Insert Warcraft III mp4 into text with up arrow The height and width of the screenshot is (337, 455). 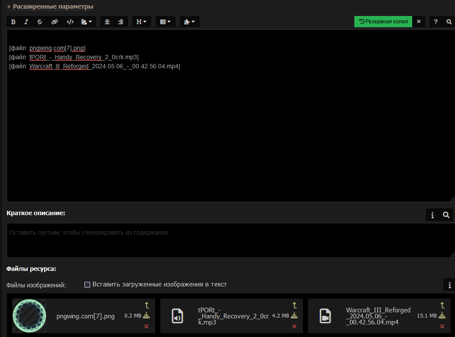[x=442, y=305]
